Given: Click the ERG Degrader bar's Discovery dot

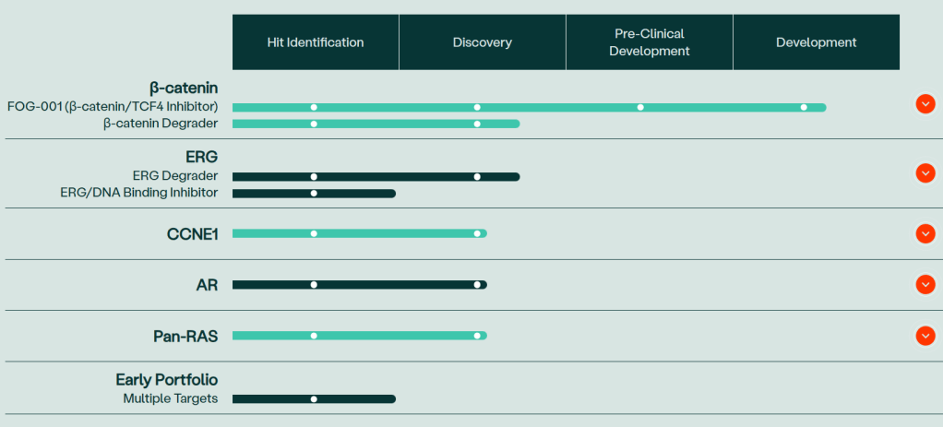Looking at the screenshot, I should point(477,176).
